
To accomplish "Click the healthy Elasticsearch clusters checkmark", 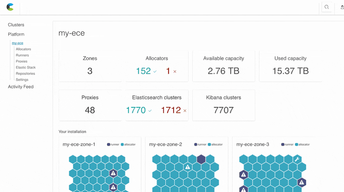I will click(150, 111).
